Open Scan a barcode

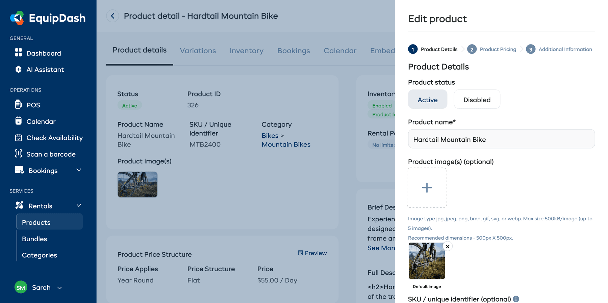point(45,154)
